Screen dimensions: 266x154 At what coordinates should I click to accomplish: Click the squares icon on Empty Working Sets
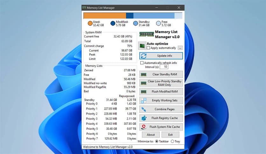pos(144,101)
